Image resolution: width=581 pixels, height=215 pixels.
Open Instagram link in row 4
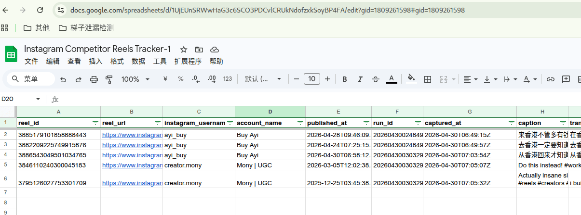pos(132,155)
